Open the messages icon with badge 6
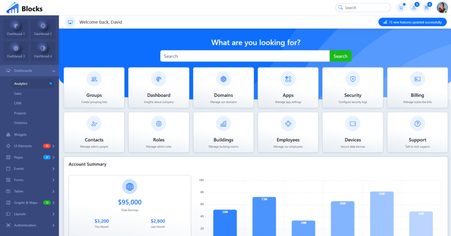 pyautogui.click(x=426, y=8)
